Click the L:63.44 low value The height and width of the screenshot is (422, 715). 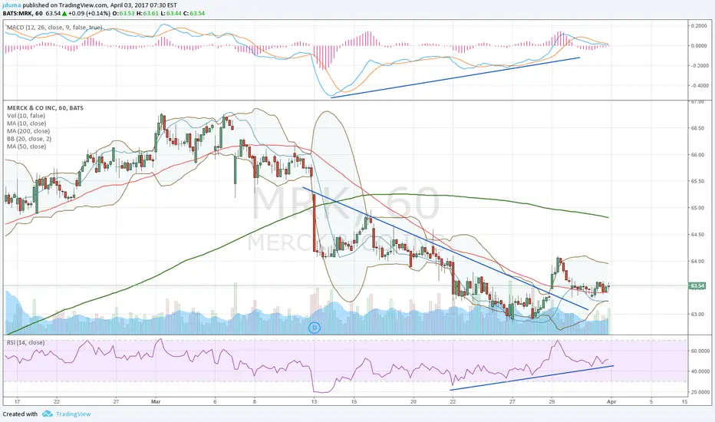[171, 13]
